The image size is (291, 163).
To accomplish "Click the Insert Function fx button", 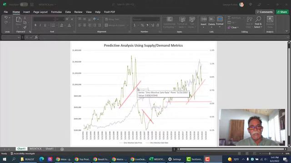I will 36,37.
